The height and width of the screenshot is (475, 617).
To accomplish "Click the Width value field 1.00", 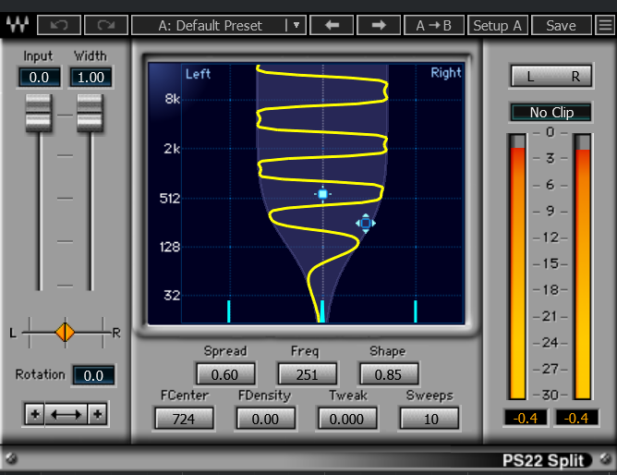I will pos(91,77).
